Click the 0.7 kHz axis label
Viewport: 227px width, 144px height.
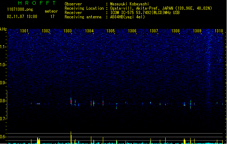(3, 119)
